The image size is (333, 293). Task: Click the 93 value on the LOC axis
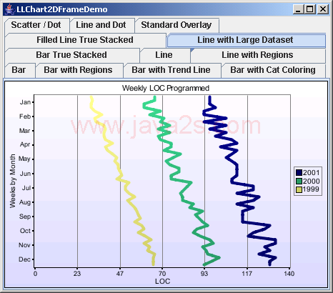click(204, 274)
